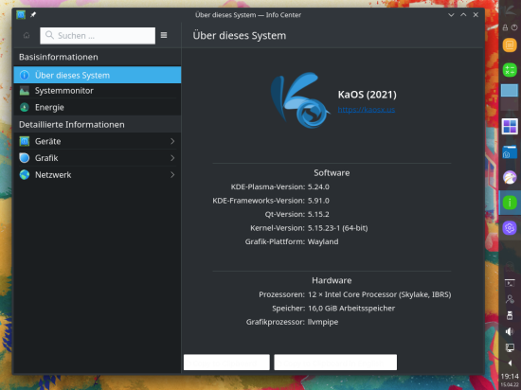Click the Geräte device icon
This screenshot has height=390, width=521.
pos(25,141)
